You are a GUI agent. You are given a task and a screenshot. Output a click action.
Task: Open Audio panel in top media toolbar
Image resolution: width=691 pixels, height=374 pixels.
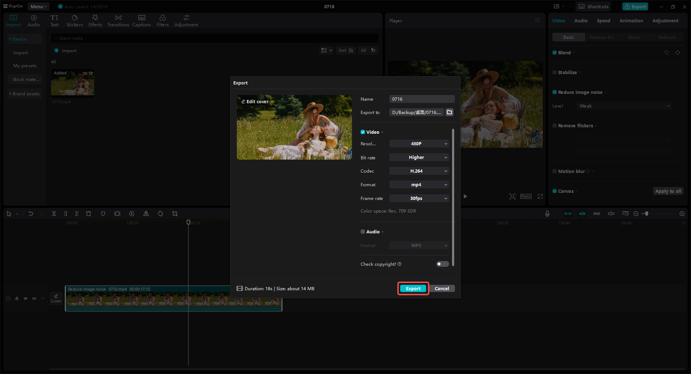pyautogui.click(x=33, y=21)
